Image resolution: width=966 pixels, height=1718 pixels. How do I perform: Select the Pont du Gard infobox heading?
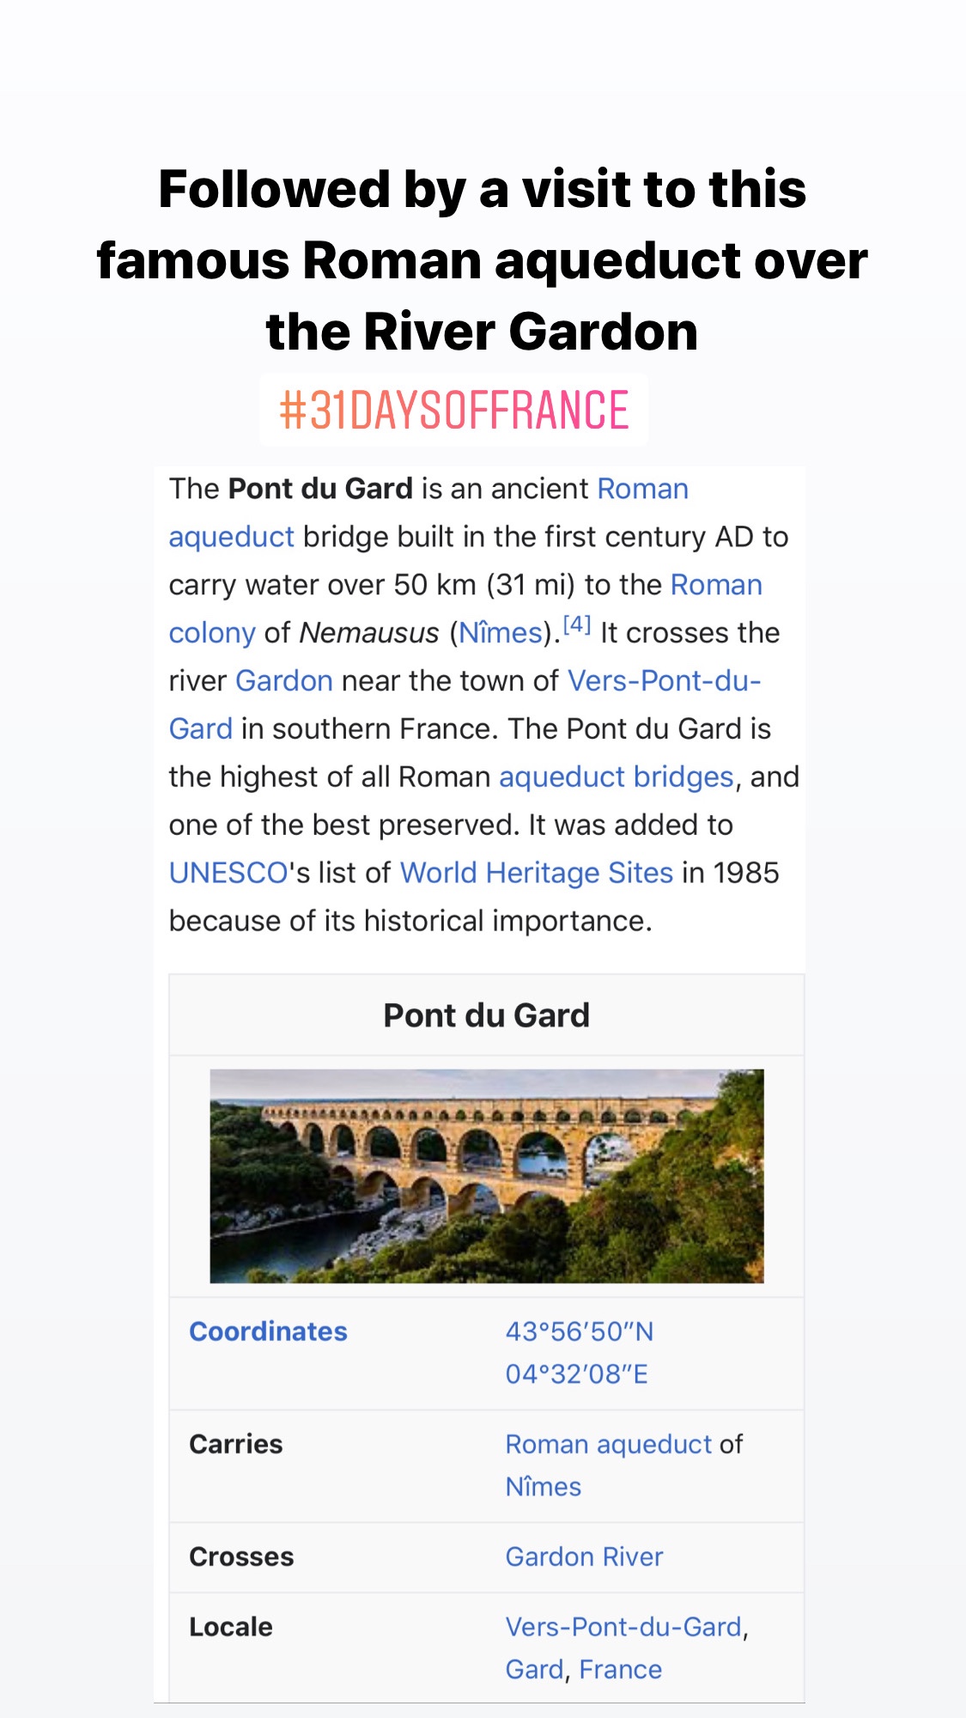click(486, 1015)
